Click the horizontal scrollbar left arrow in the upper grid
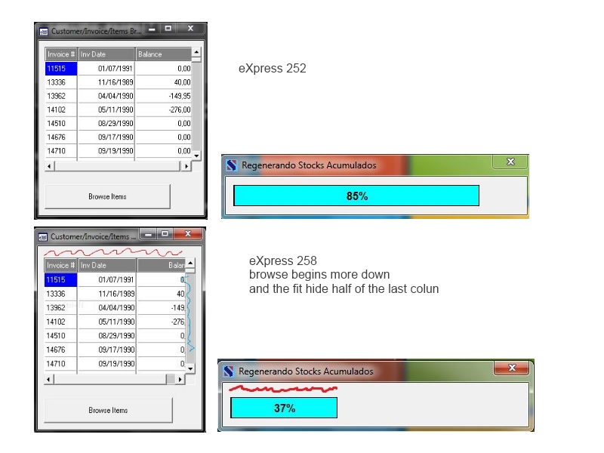604x453 pixels. [x=50, y=166]
